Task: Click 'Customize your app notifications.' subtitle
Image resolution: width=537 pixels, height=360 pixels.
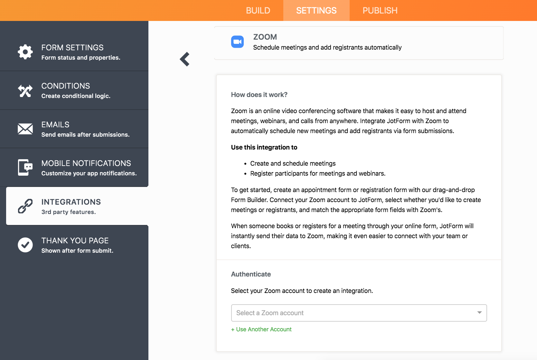Action: tap(89, 173)
